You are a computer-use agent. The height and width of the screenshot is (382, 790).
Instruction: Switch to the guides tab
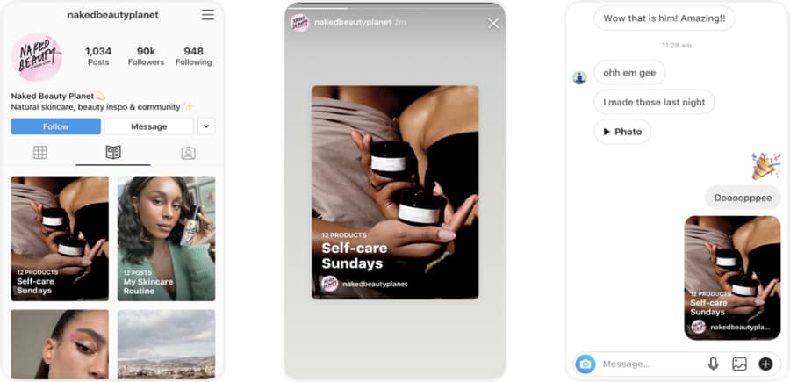pos(113,153)
